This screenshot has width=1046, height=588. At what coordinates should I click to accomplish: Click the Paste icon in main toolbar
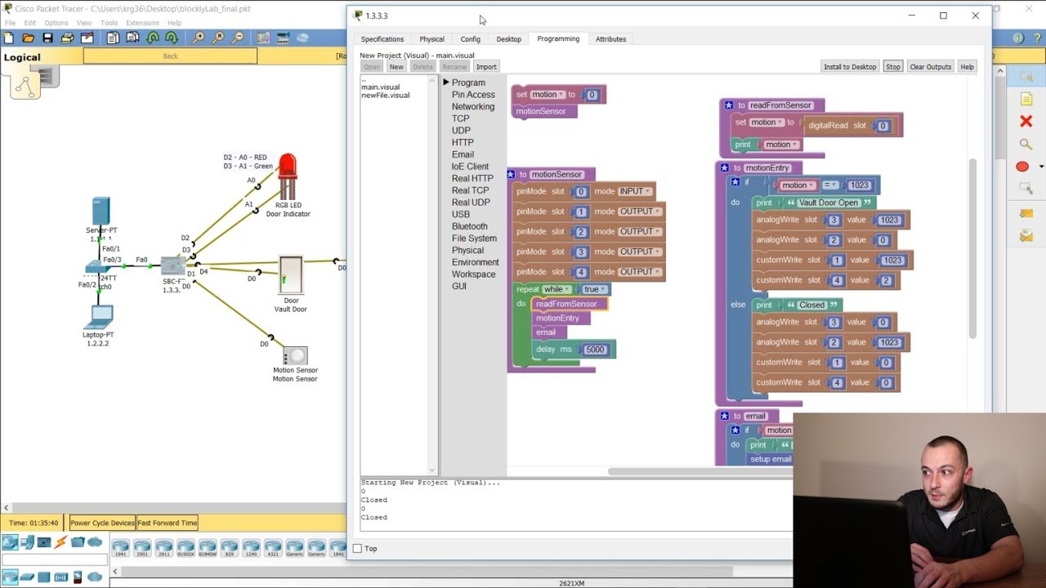(132, 38)
